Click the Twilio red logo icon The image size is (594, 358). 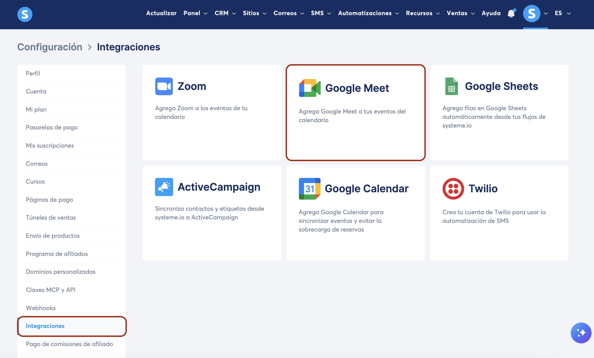[x=453, y=189]
